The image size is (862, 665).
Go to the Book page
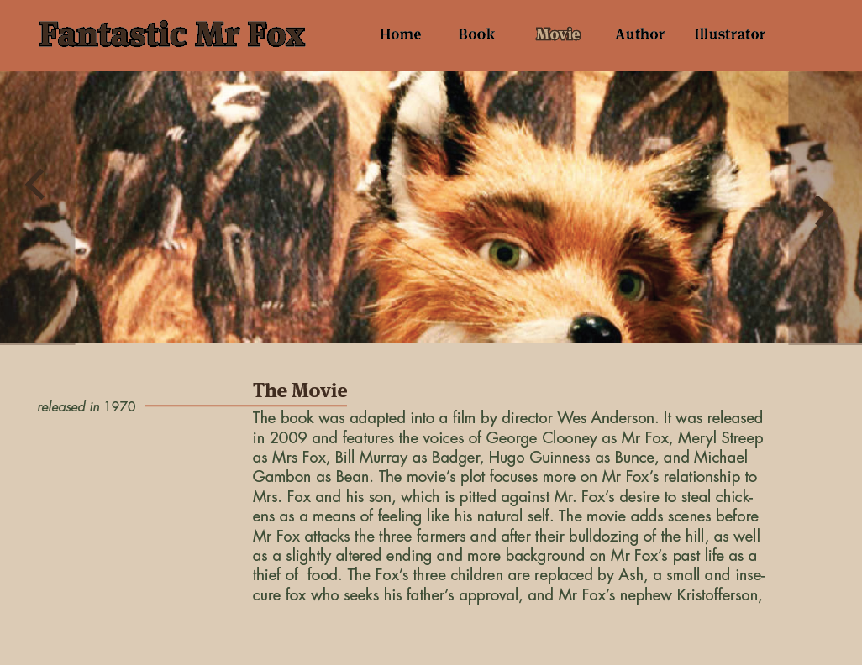point(476,34)
